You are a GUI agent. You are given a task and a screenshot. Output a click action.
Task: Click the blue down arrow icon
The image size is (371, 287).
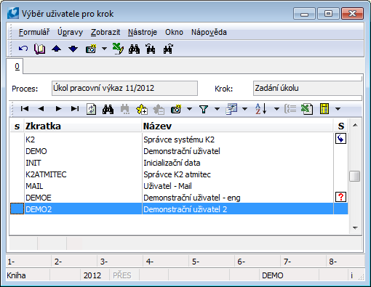tap(73, 49)
